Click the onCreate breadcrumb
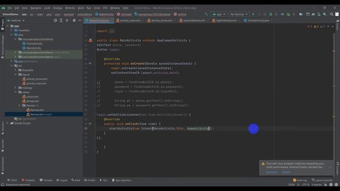This screenshot has height=191, width=340. click(x=124, y=14)
